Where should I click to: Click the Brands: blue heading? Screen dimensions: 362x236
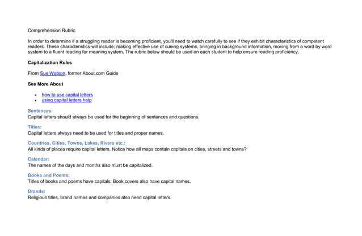click(x=36, y=191)
